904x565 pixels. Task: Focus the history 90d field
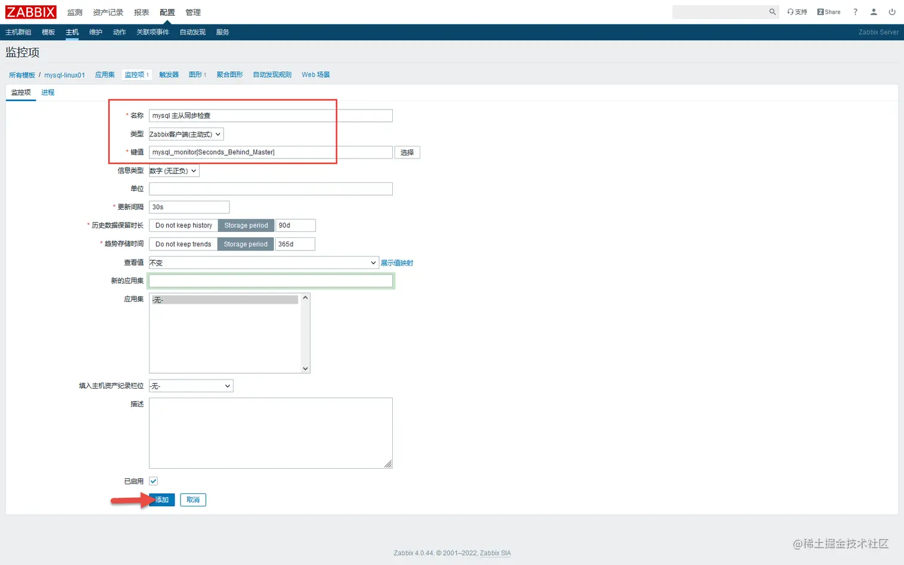point(295,225)
